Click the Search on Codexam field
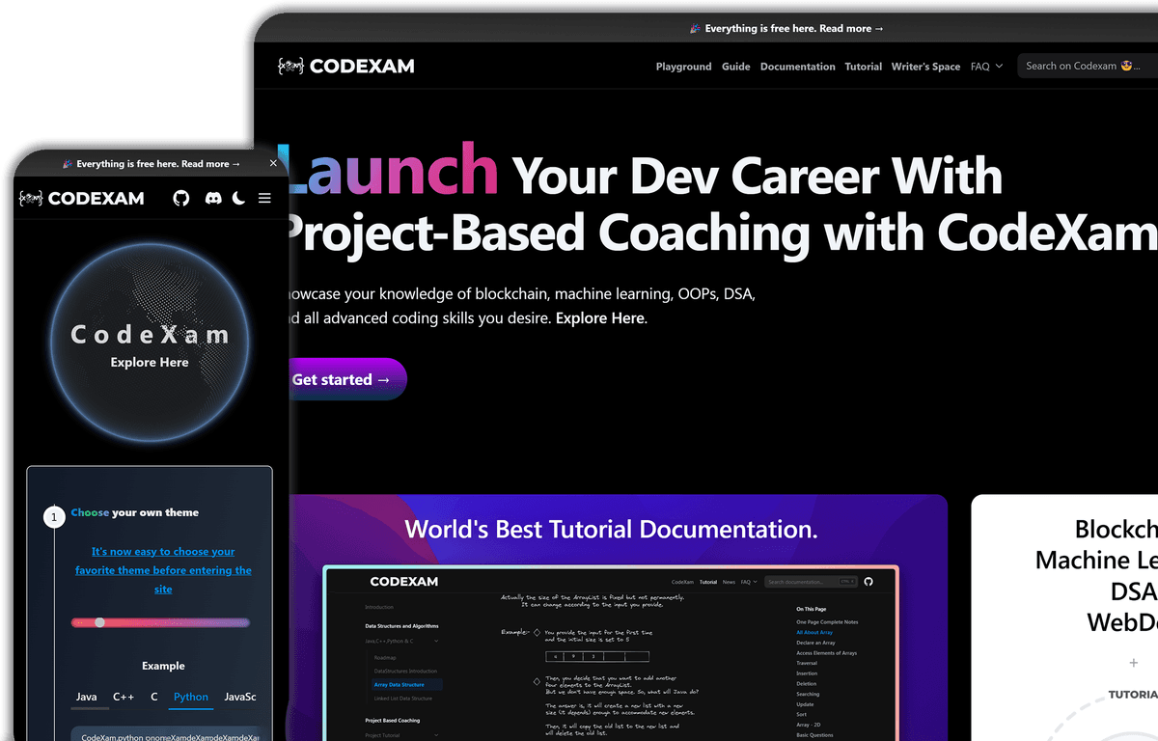 pos(1088,66)
